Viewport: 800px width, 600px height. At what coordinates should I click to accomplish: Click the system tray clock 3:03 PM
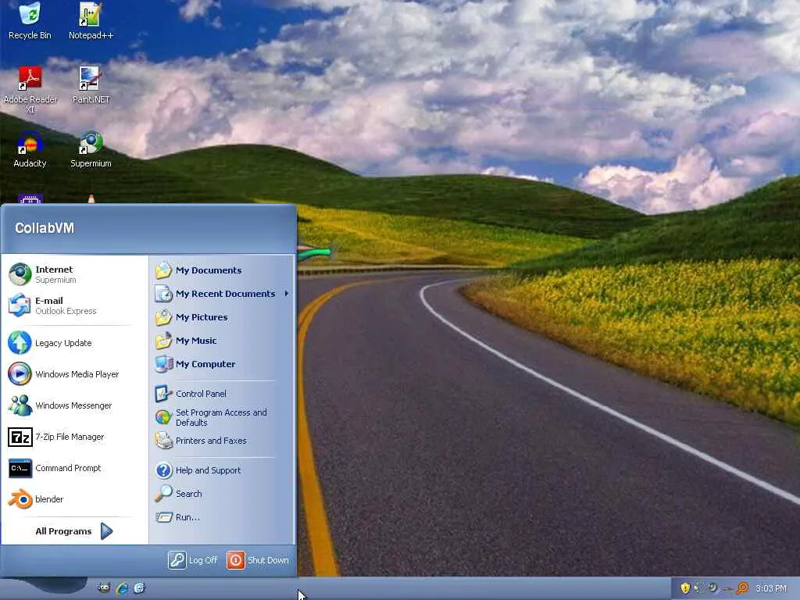click(x=771, y=588)
